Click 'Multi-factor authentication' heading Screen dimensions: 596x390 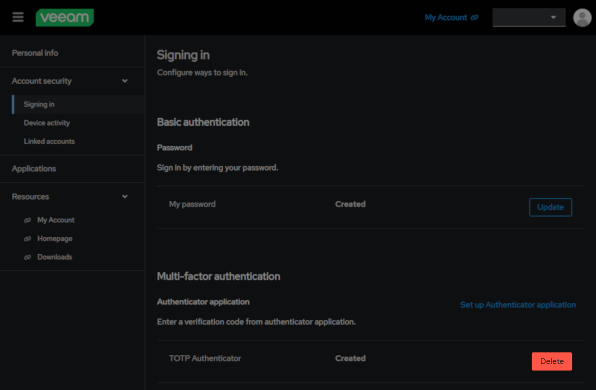pos(219,276)
